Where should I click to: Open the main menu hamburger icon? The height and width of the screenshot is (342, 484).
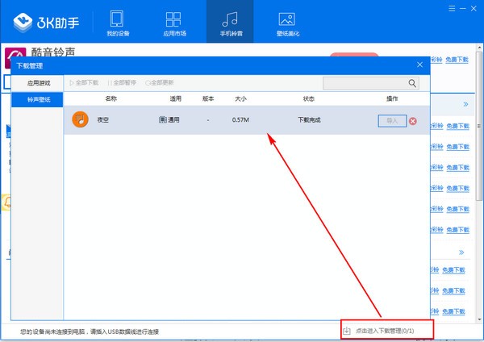click(x=452, y=9)
